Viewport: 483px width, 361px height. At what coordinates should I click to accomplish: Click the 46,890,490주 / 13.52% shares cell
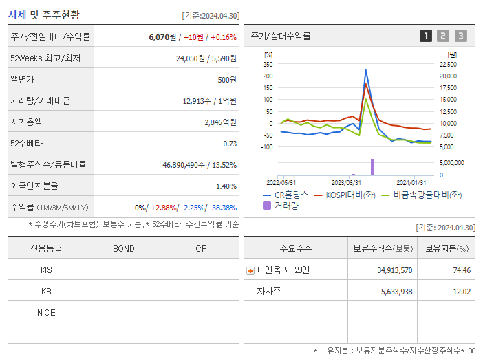click(x=200, y=165)
